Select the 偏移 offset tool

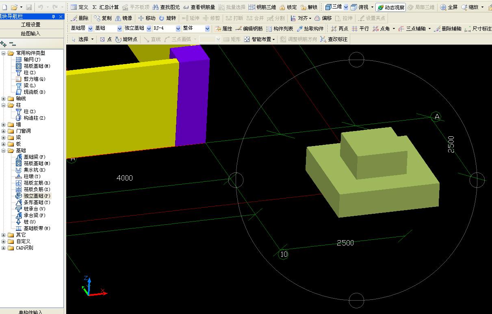tap(323, 18)
